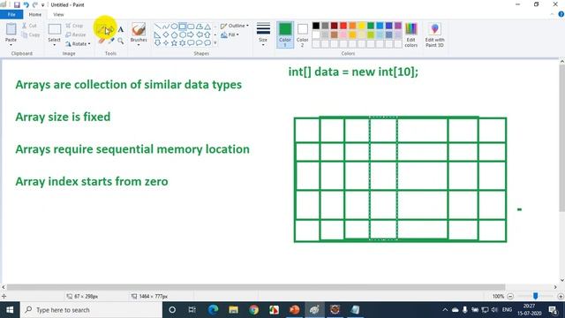Screen dimensions: 565x318
Task: Select the Oval shape
Action: (x=174, y=26)
